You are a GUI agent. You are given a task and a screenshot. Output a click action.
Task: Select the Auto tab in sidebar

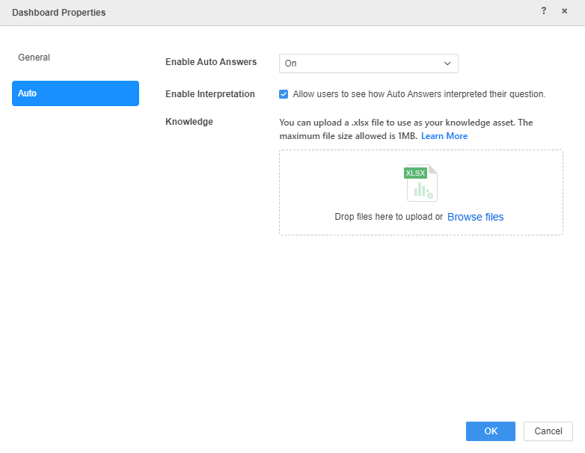point(75,93)
